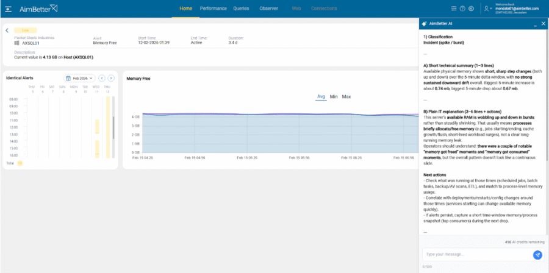The height and width of the screenshot is (273, 549).
Task: Select the Avg chart series option
Action: pos(321,97)
